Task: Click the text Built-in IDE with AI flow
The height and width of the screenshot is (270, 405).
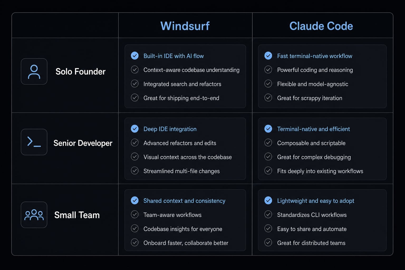Action: pos(173,56)
